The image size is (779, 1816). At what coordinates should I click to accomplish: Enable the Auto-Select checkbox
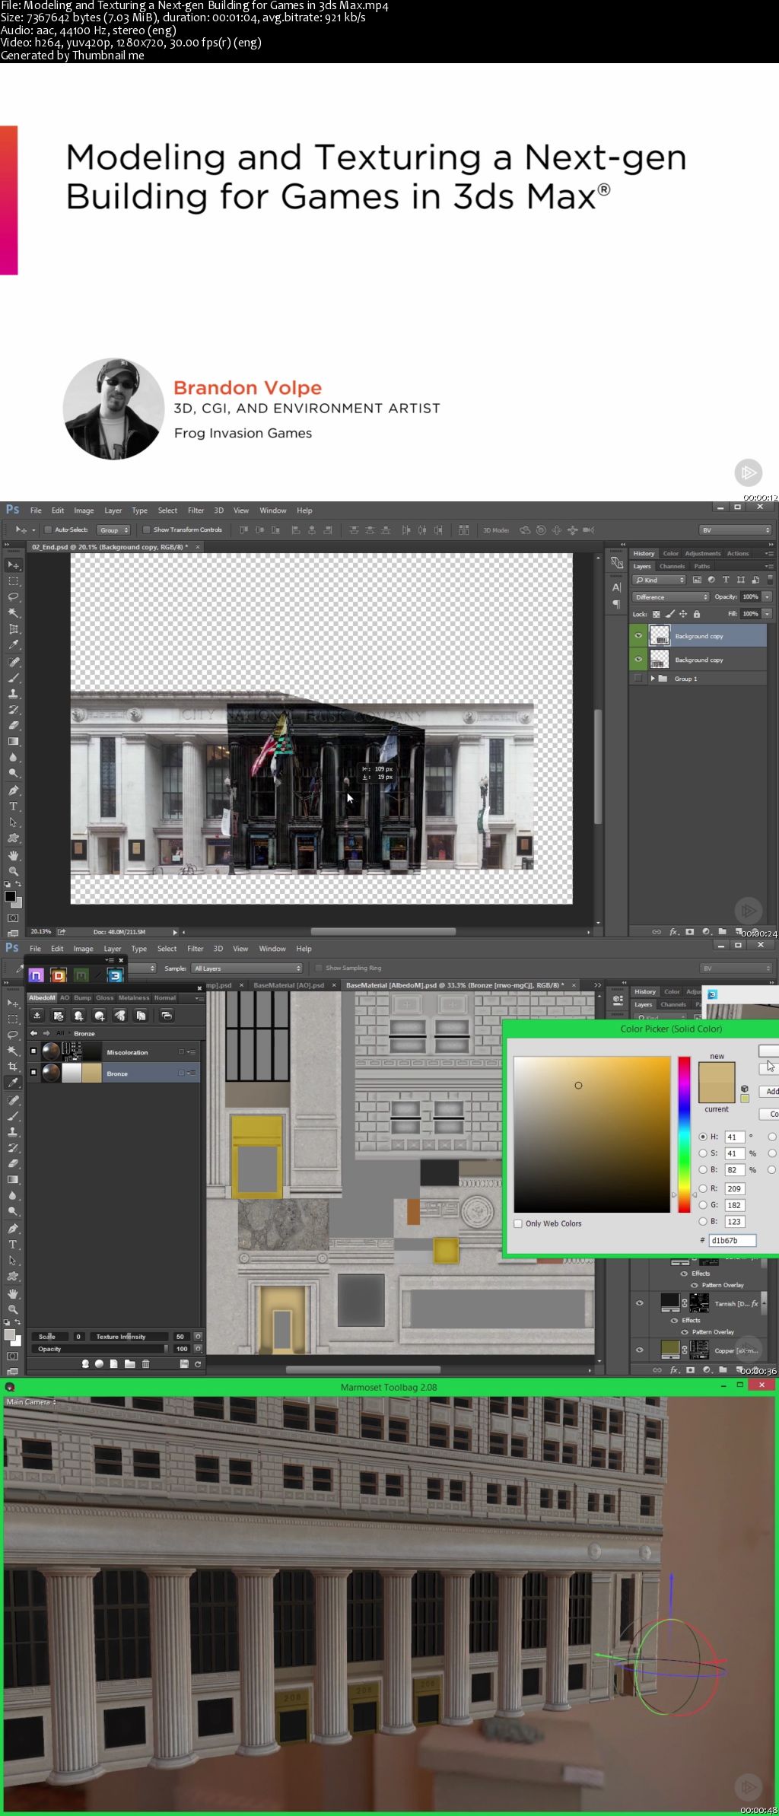[x=48, y=530]
